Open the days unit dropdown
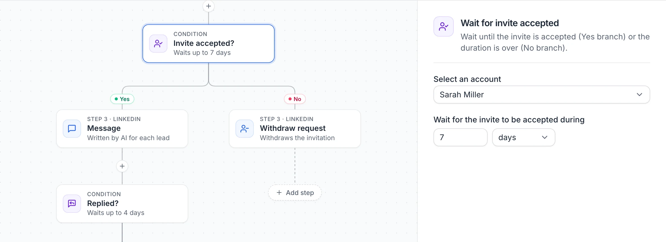The width and height of the screenshot is (666, 242). [523, 137]
